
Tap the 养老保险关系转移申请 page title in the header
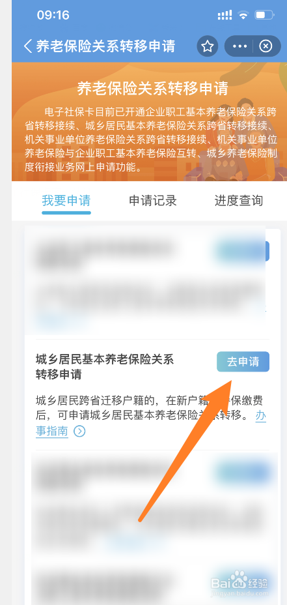(105, 46)
